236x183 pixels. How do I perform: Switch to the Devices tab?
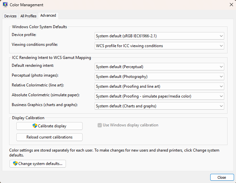(10, 16)
